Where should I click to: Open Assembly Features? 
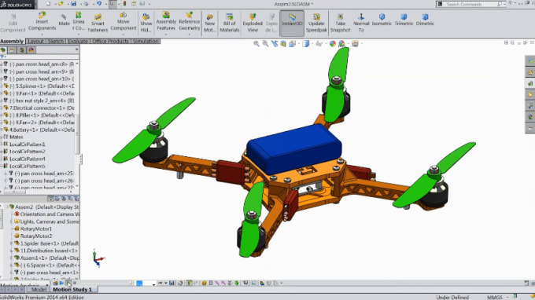tap(166, 20)
